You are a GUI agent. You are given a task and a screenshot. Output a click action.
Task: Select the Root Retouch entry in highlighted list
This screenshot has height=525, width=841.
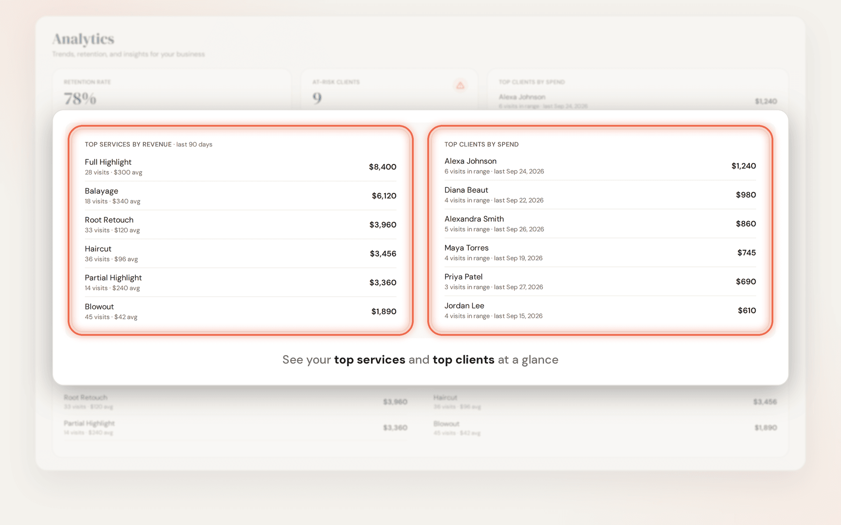tap(240, 224)
